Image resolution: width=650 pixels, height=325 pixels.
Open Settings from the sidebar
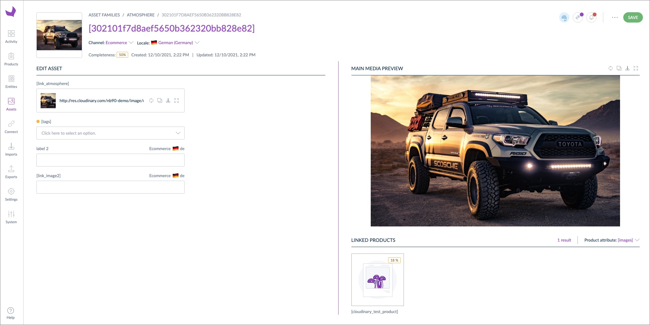click(x=11, y=195)
